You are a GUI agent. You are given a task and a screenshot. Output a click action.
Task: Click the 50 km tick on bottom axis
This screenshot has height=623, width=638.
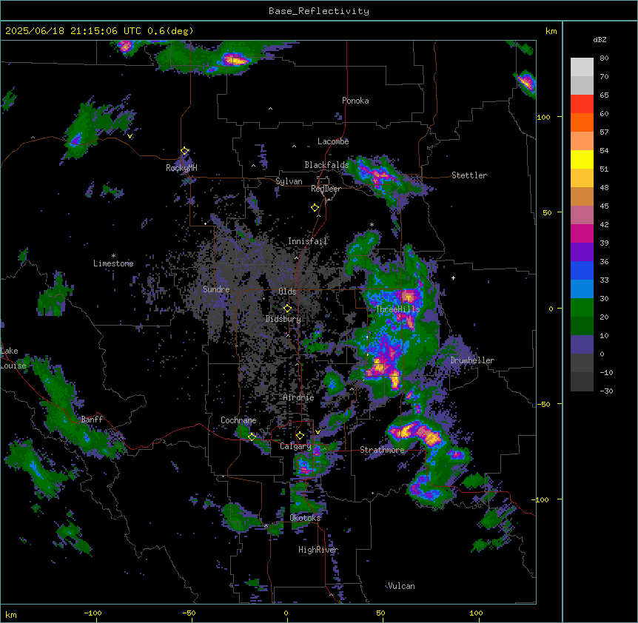coord(380,613)
